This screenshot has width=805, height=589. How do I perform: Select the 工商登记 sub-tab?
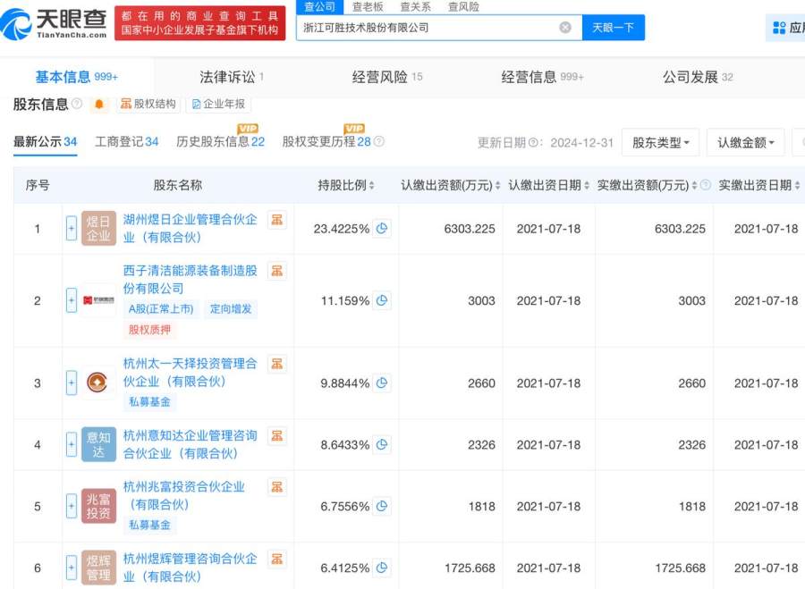(x=126, y=142)
